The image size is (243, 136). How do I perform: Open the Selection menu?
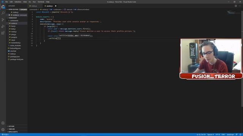(18, 2)
